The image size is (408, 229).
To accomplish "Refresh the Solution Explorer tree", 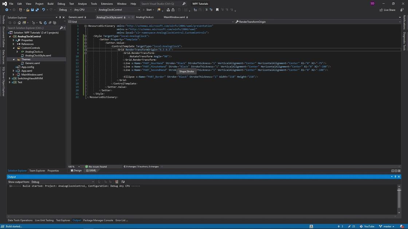I will pos(45,23).
